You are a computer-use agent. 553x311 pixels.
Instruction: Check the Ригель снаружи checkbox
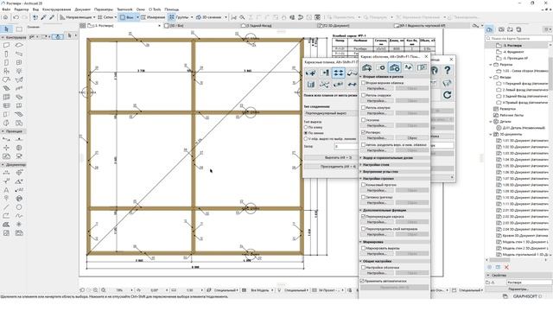tap(363, 95)
